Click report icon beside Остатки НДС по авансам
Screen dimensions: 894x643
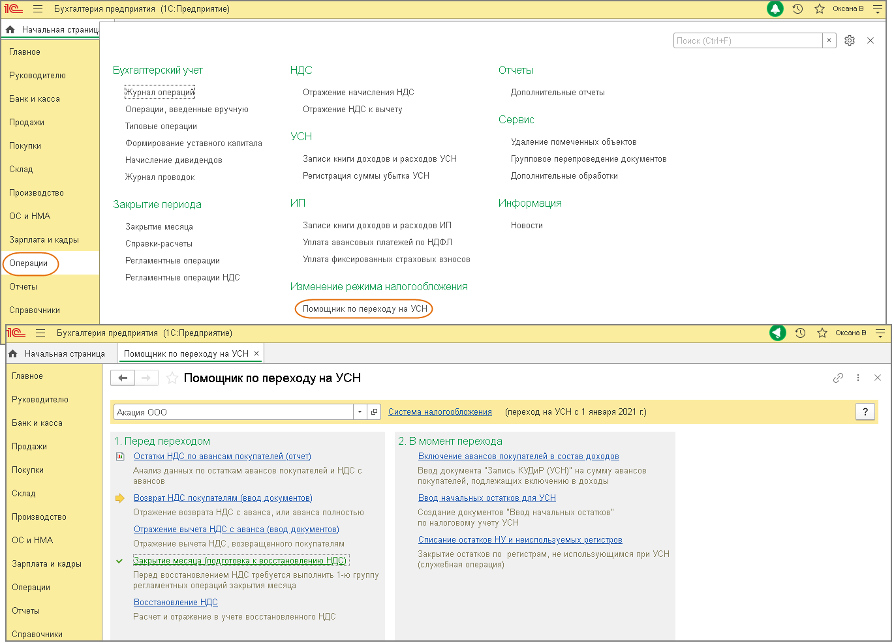point(120,456)
